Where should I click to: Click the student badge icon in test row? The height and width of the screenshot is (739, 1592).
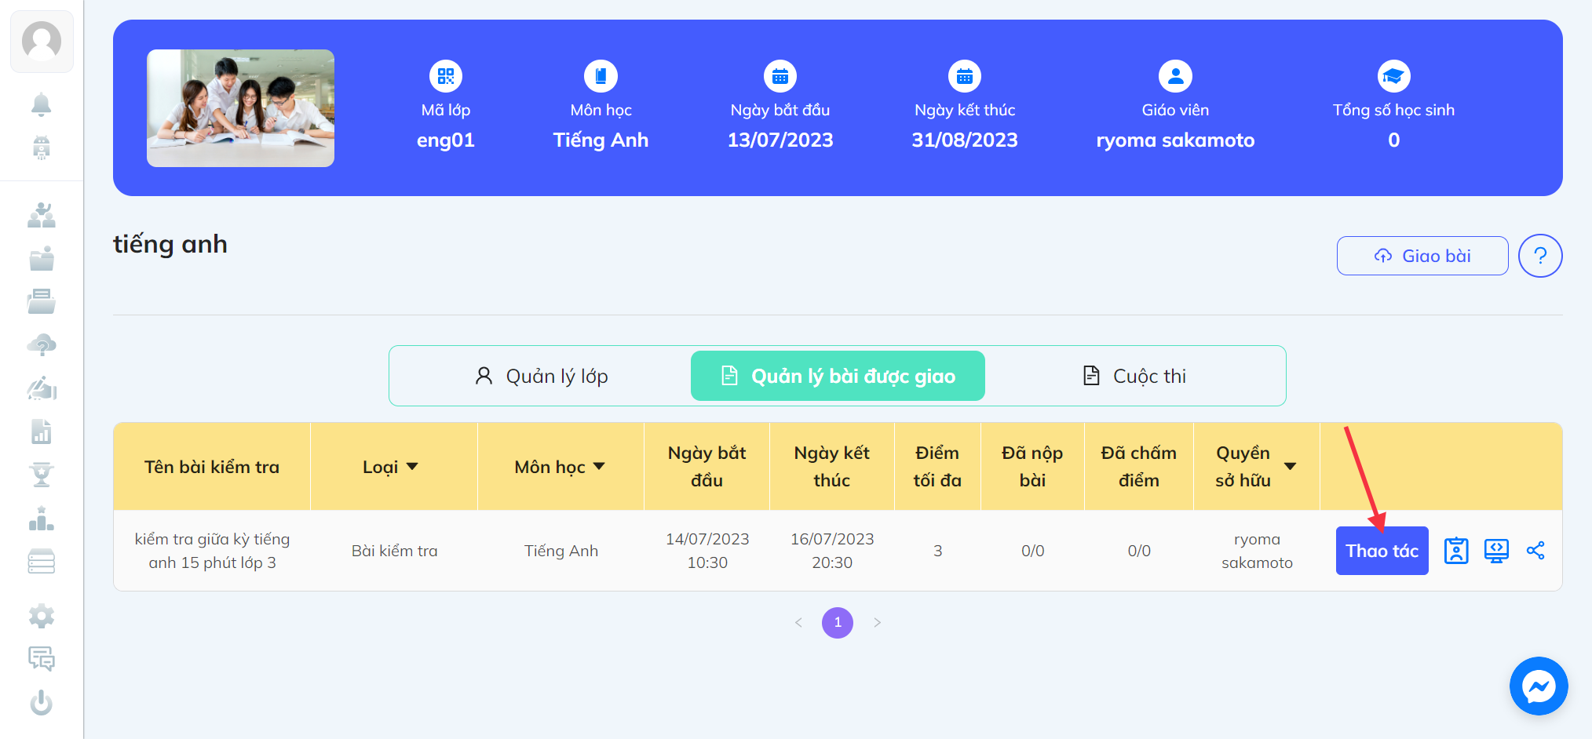point(1456,551)
